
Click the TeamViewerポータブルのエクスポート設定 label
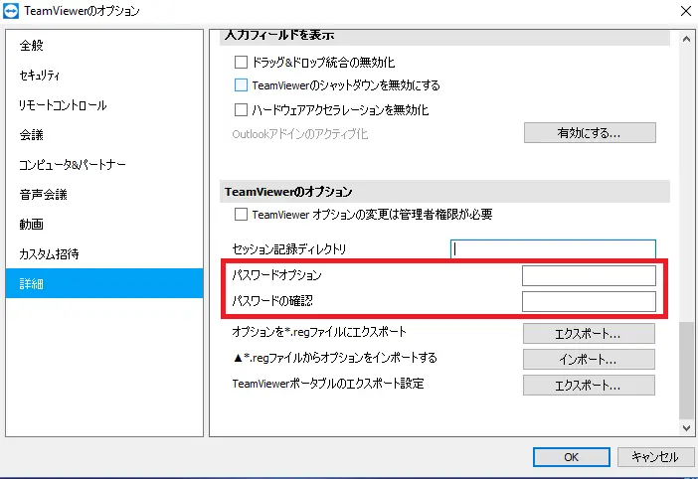click(328, 384)
